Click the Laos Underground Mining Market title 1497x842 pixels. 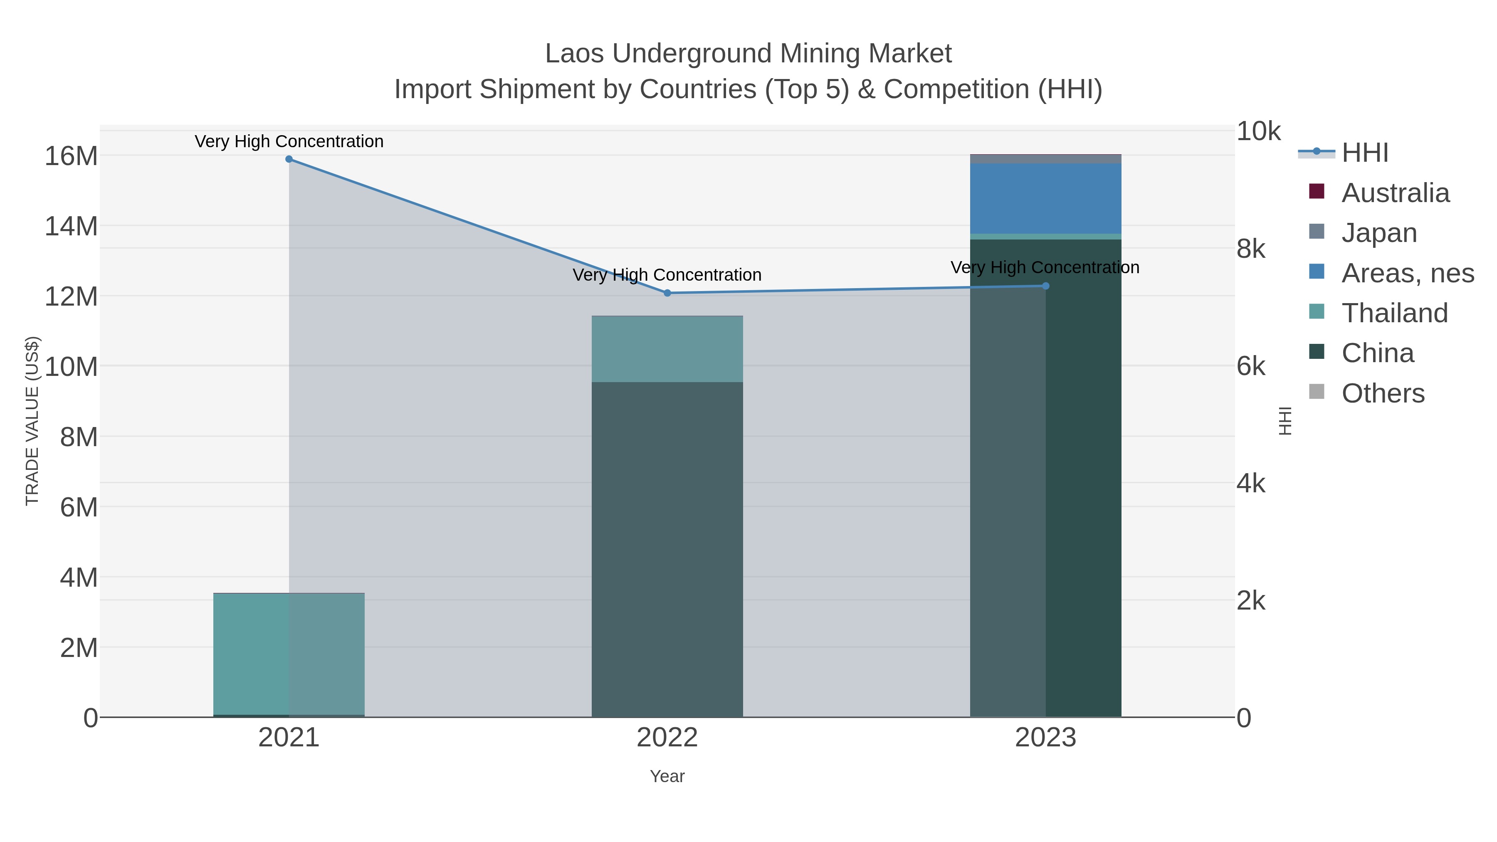748,54
